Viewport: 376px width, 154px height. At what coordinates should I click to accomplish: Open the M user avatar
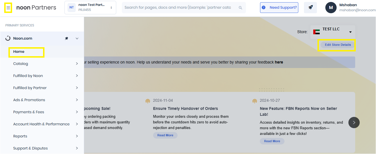pyautogui.click(x=331, y=8)
